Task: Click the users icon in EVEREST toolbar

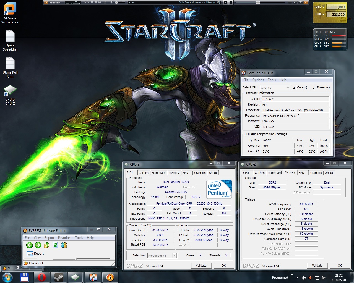Action: 64,245
